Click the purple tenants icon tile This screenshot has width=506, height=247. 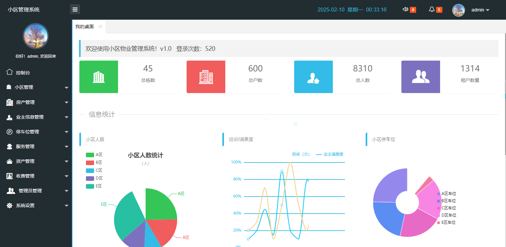coord(420,77)
